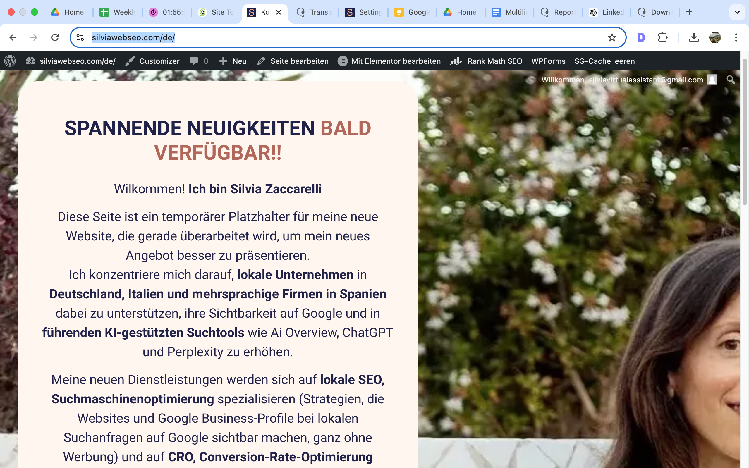Open the Downloads icon
749x468 pixels.
click(x=694, y=37)
